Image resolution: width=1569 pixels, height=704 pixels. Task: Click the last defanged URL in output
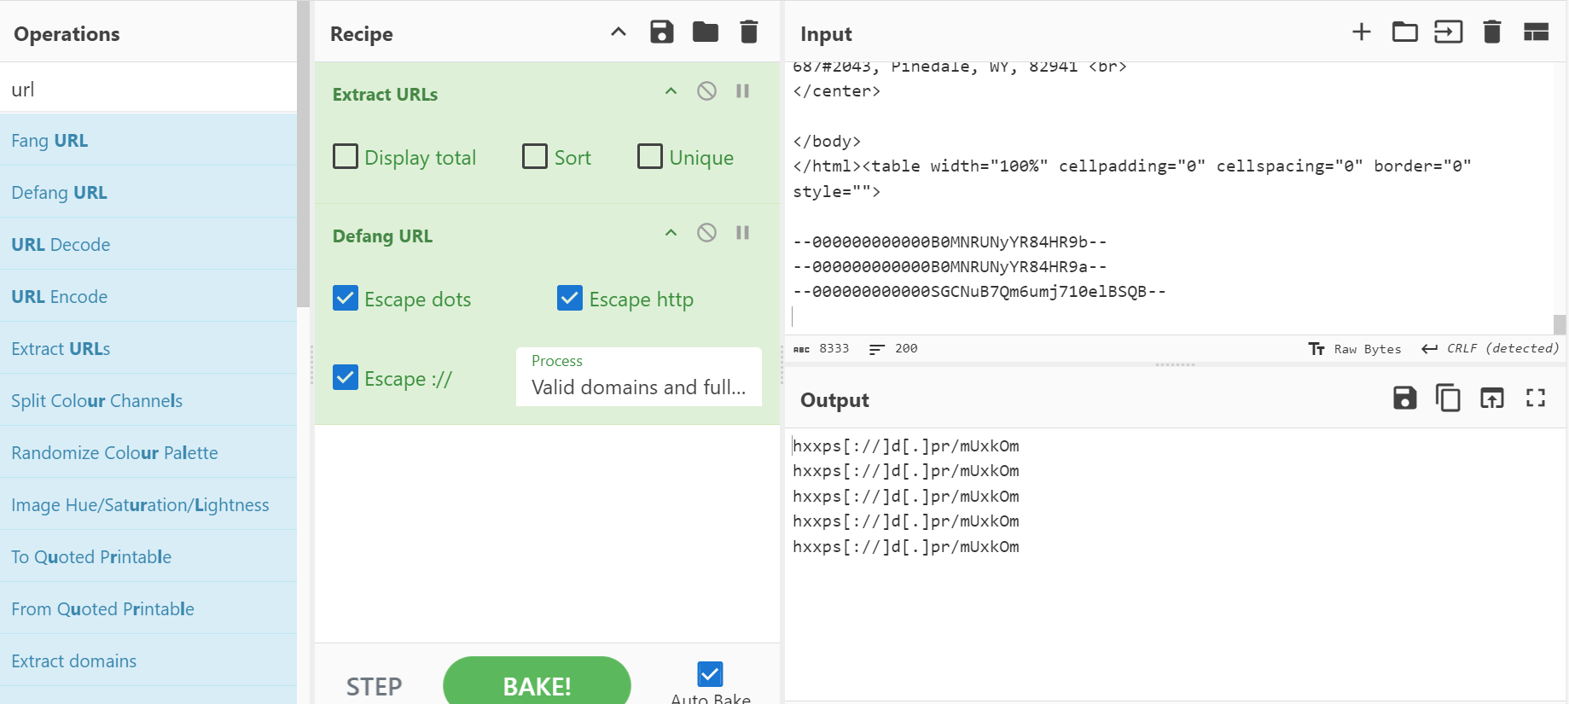click(905, 546)
